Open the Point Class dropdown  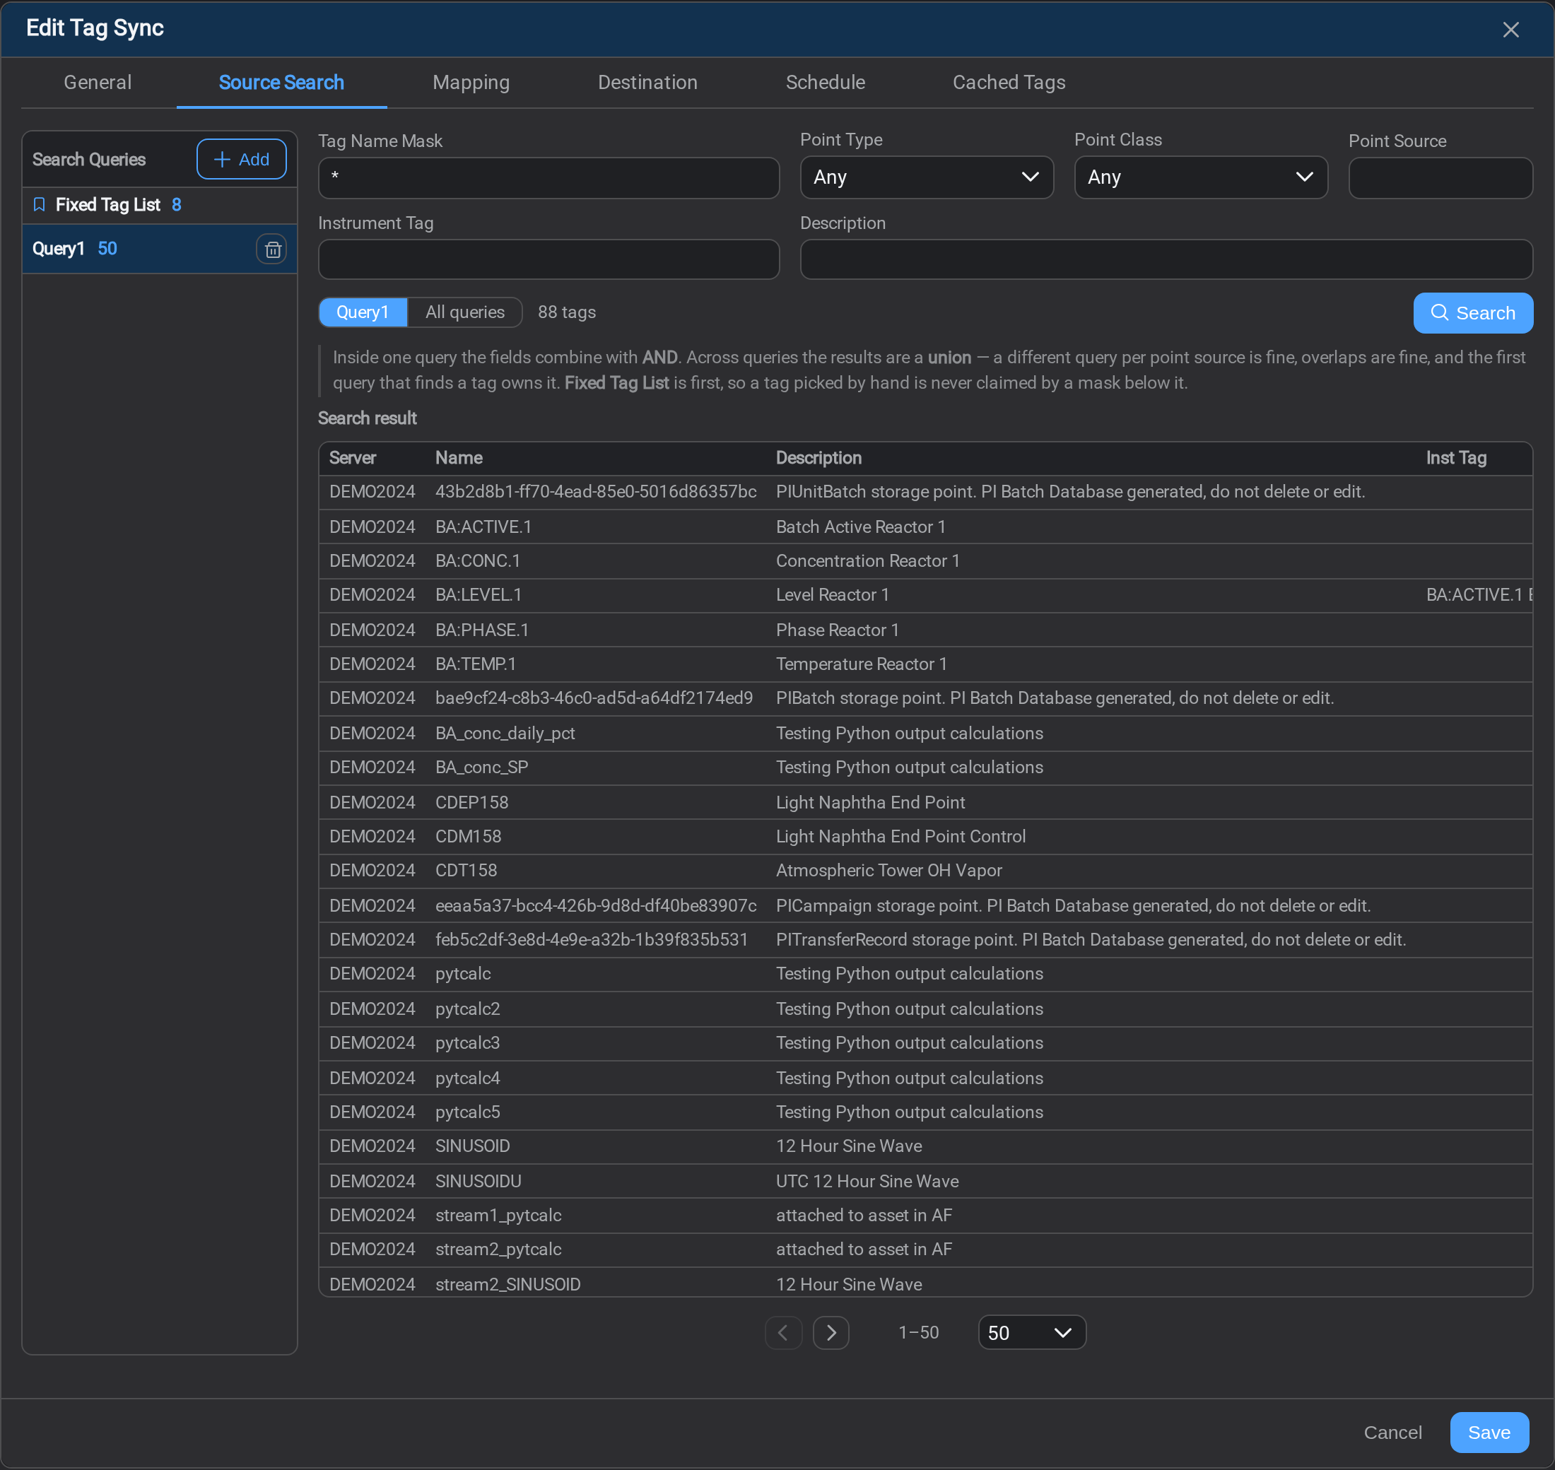click(x=1201, y=177)
